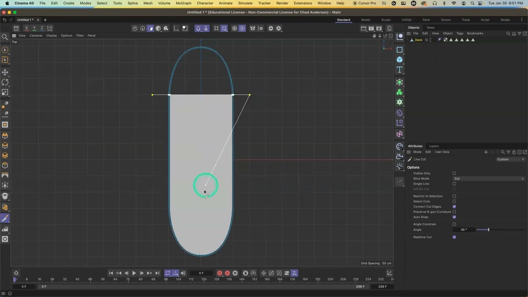Image resolution: width=528 pixels, height=297 pixels.
Task: Open the Rectangle spline icon in right palette
Action: tap(399, 50)
